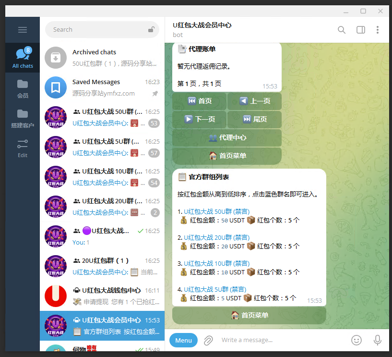Click 代理中心 button

(227, 137)
